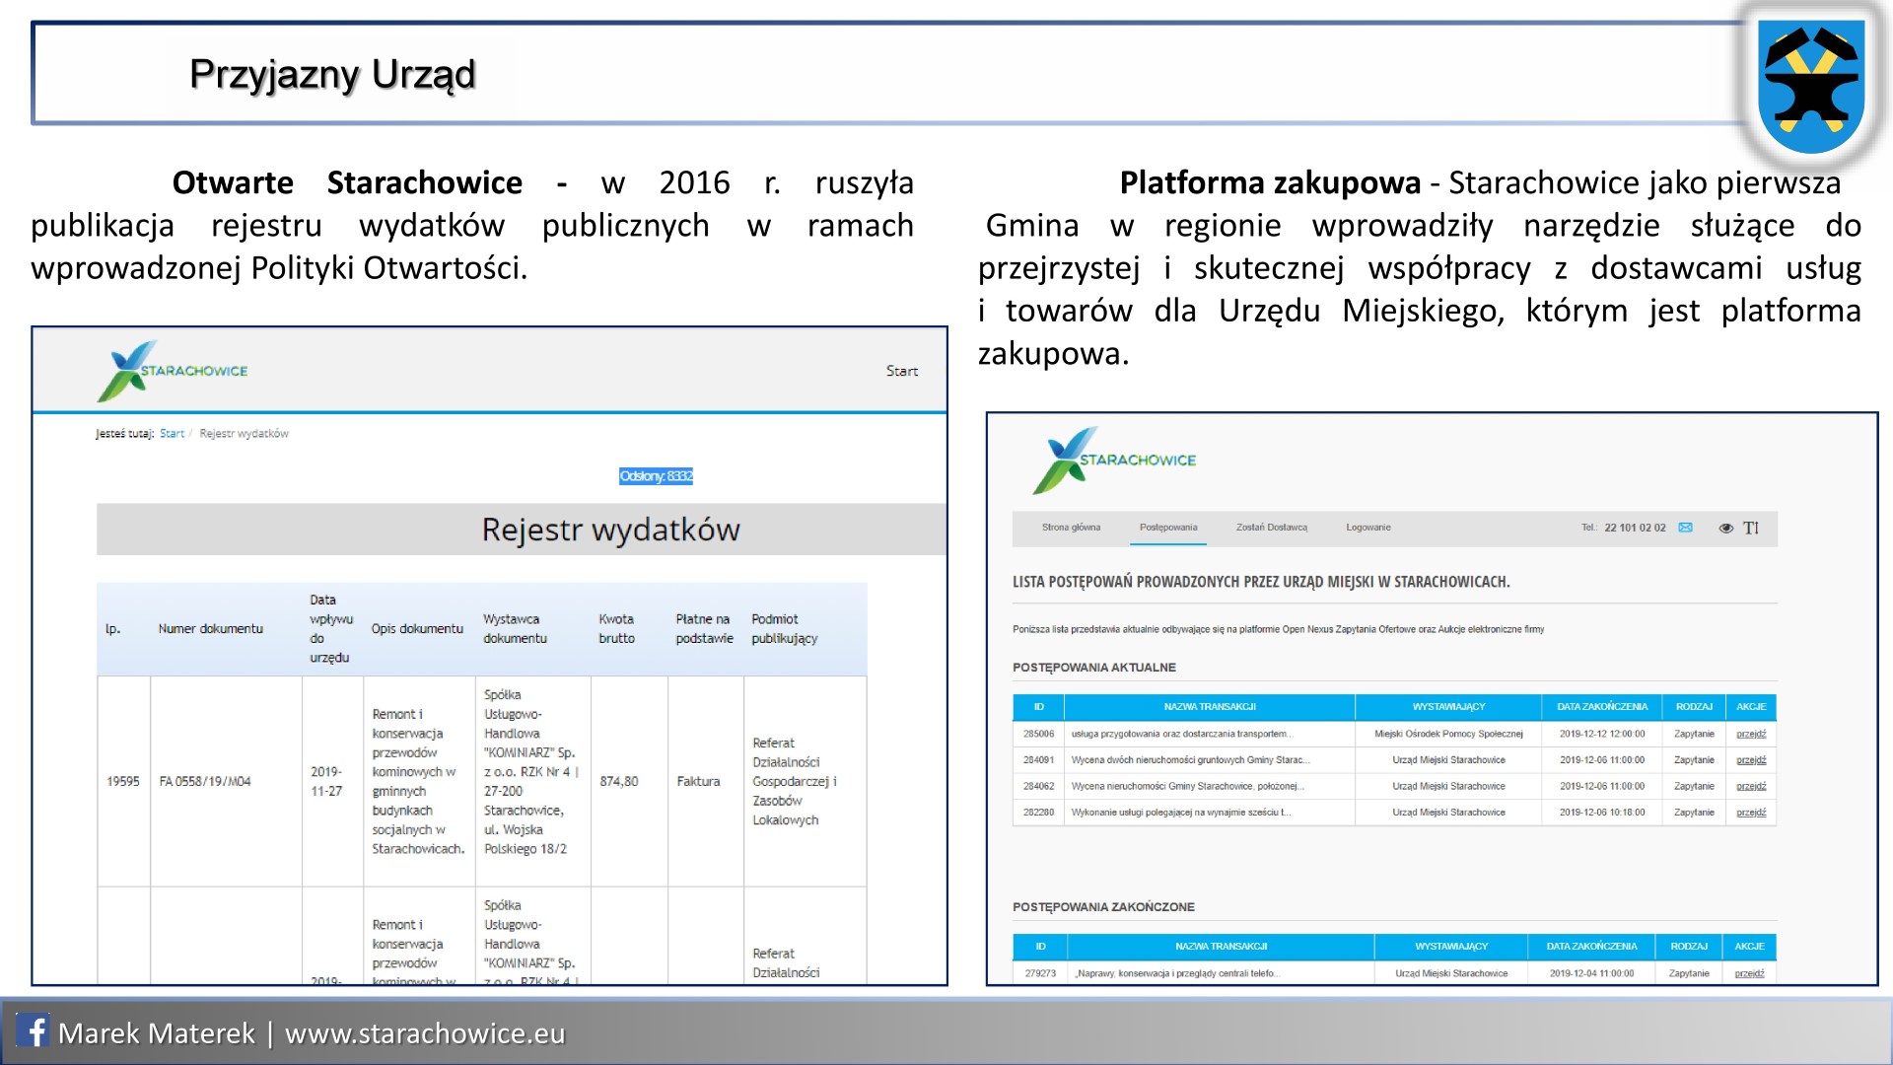
Task: Click the amount 874,80
Action: 619,781
